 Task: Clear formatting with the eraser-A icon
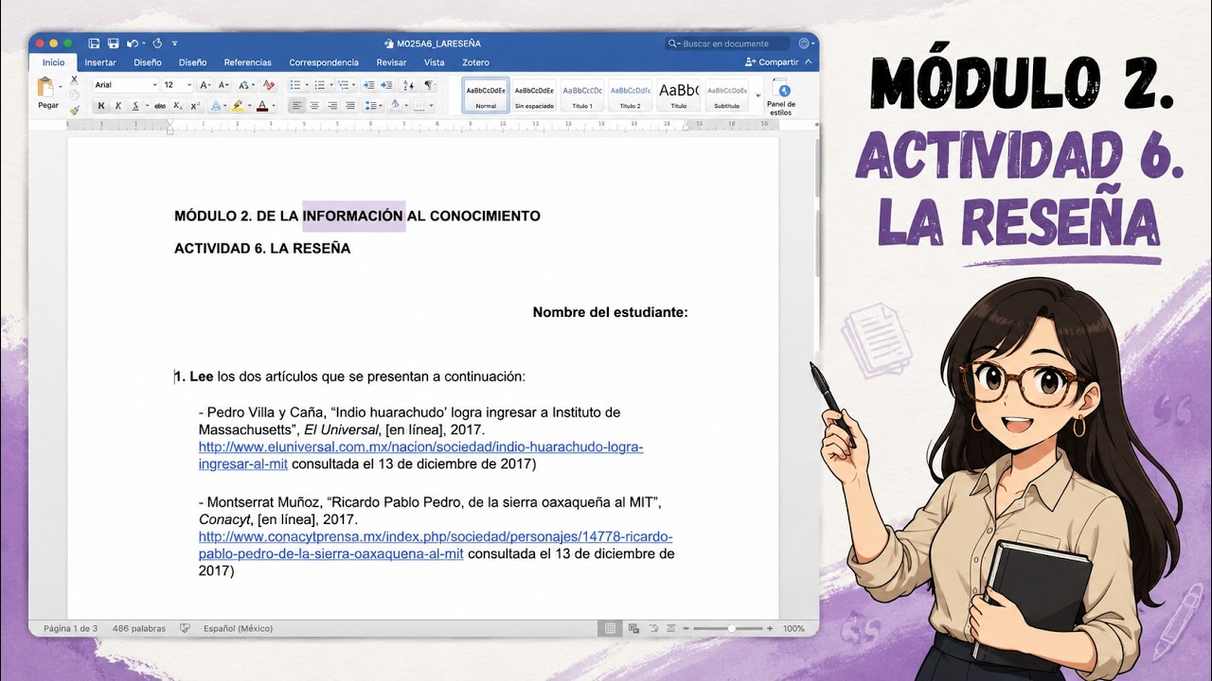click(269, 84)
